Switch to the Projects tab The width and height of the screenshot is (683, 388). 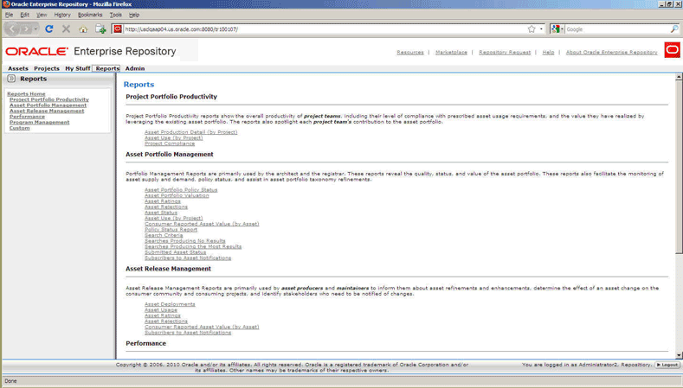point(47,69)
